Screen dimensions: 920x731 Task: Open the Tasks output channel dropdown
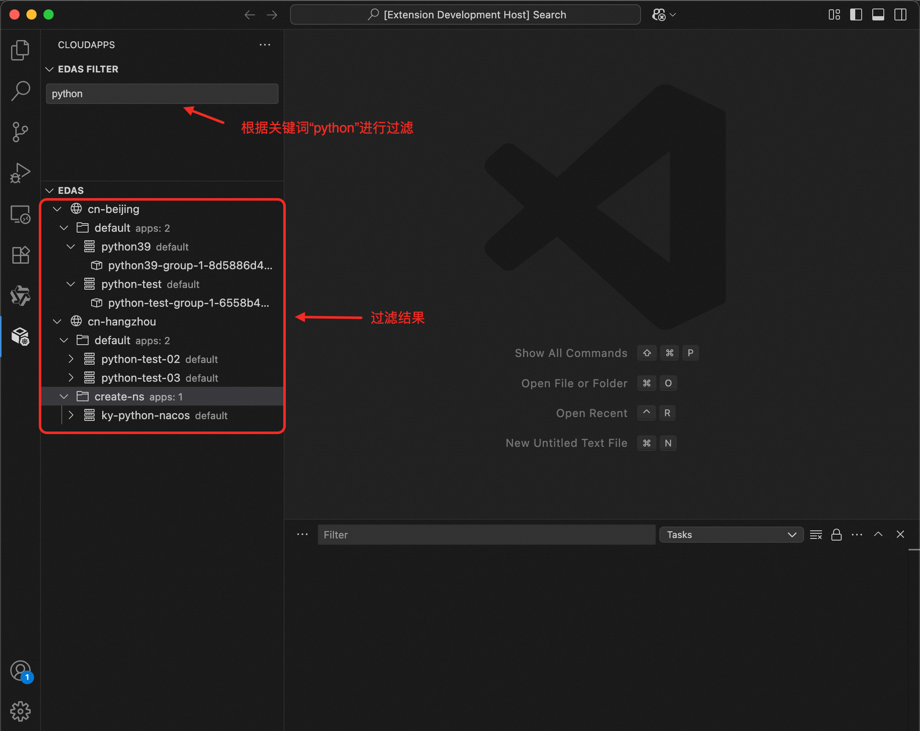[x=731, y=535]
